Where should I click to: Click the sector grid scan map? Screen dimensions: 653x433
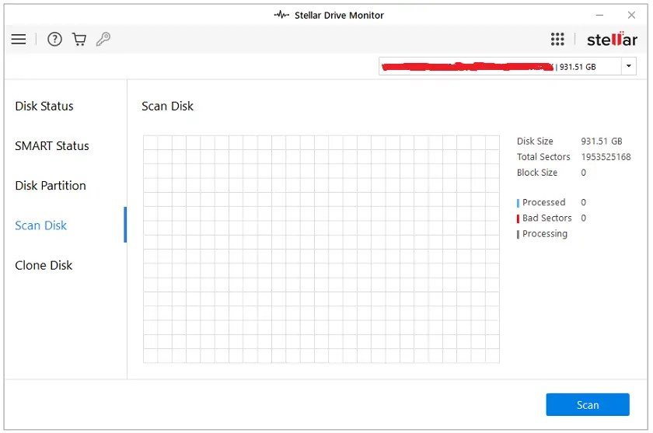(321, 249)
